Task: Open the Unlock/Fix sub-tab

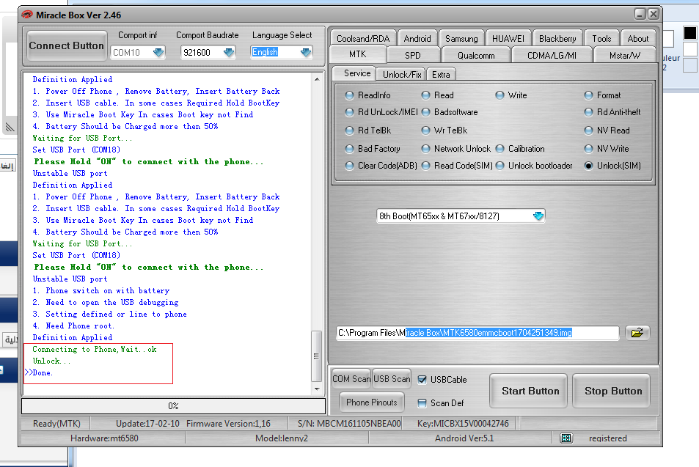Action: click(402, 75)
